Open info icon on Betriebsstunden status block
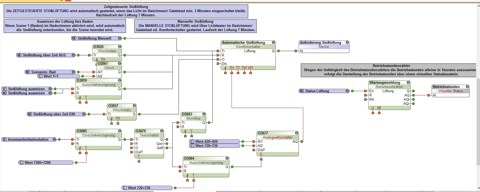Image resolution: width=480 pixels, height=192 pixels. pos(467,87)
